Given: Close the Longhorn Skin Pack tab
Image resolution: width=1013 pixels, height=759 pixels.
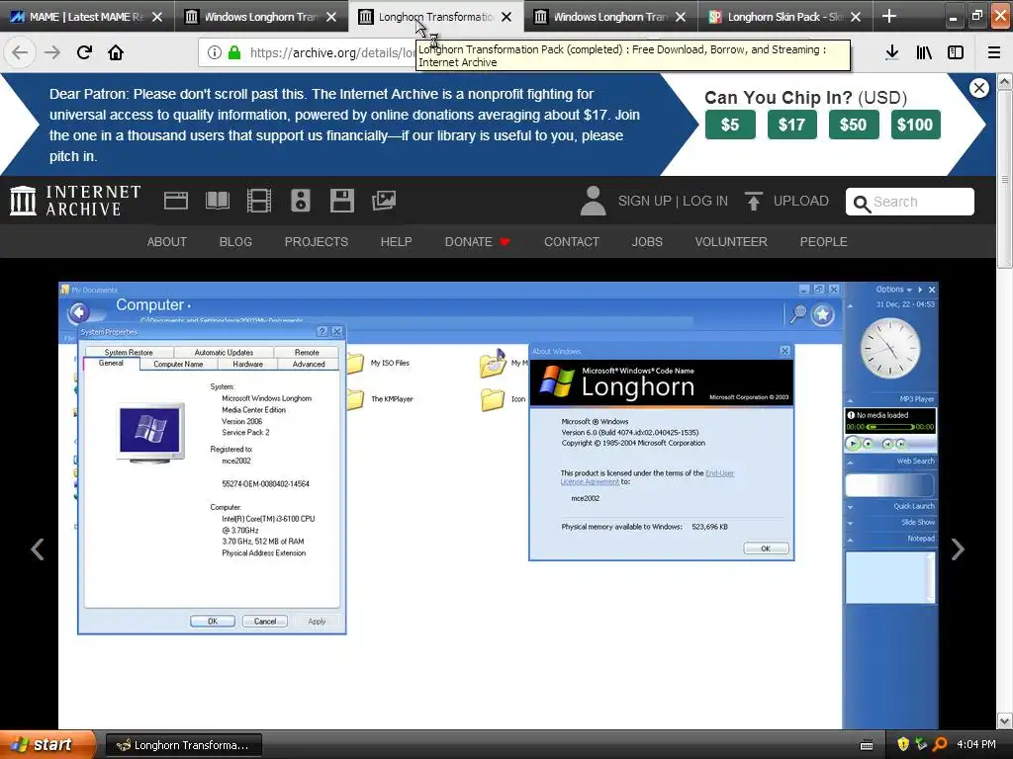Looking at the screenshot, I should (x=856, y=17).
